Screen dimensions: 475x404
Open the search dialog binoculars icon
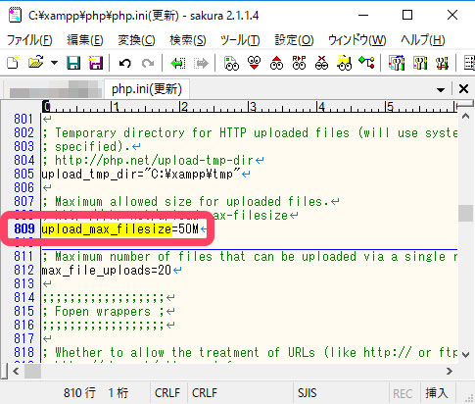click(x=231, y=63)
